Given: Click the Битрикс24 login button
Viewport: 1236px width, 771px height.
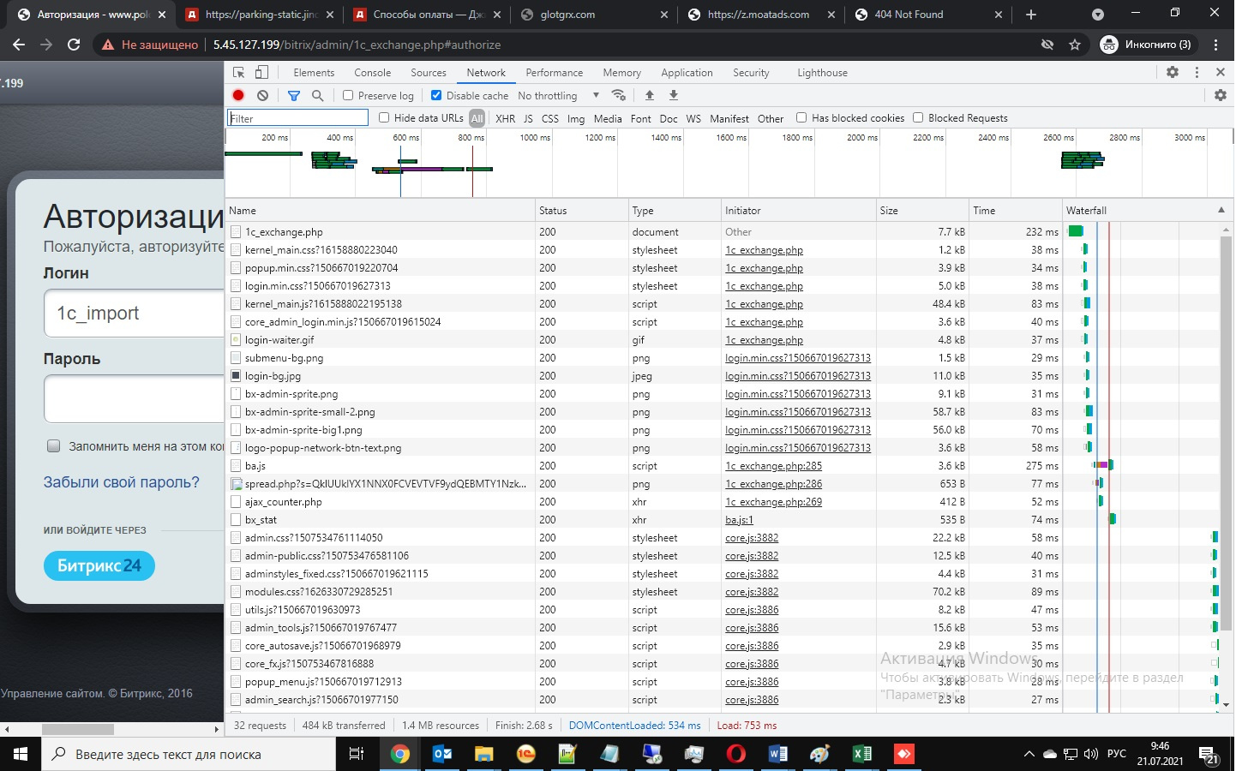Looking at the screenshot, I should (x=99, y=565).
